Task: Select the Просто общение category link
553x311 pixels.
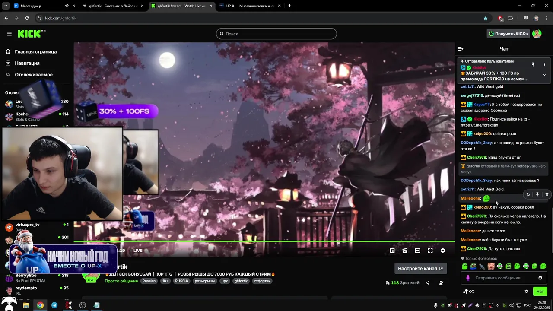Action: click(121, 281)
